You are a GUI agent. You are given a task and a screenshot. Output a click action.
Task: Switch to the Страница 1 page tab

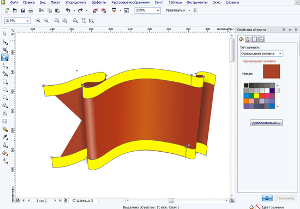click(83, 200)
